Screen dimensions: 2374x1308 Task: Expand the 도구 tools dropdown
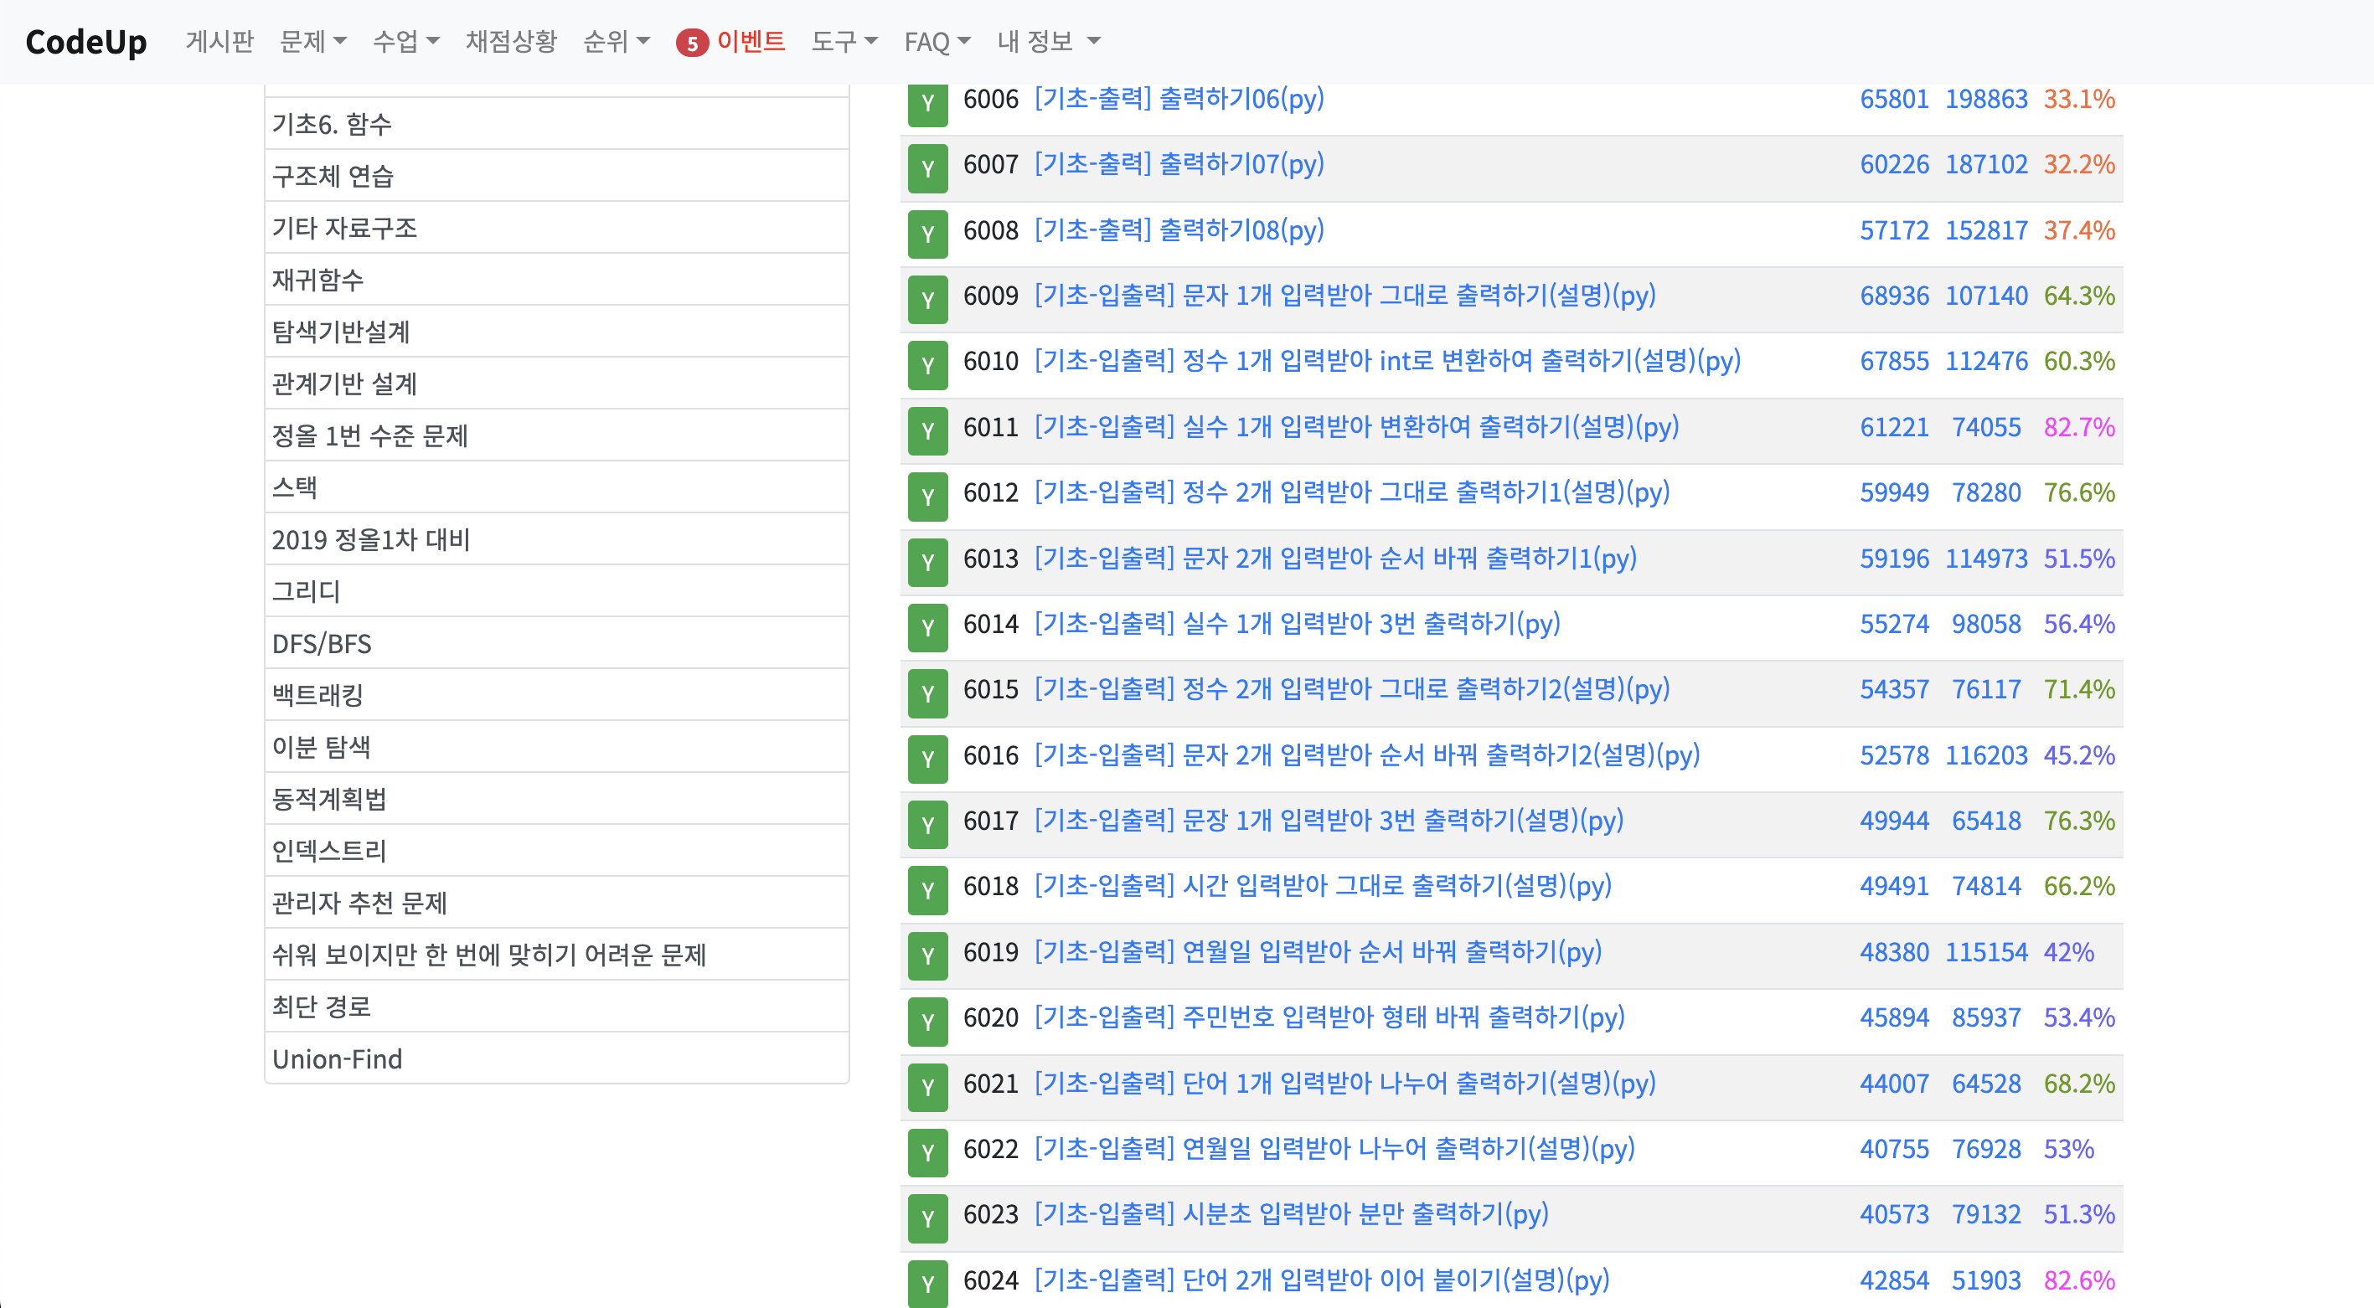pos(844,42)
